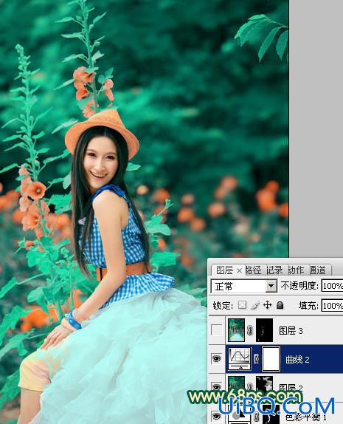Open the 路径 (Paths) tab
343x424 pixels.
click(253, 270)
